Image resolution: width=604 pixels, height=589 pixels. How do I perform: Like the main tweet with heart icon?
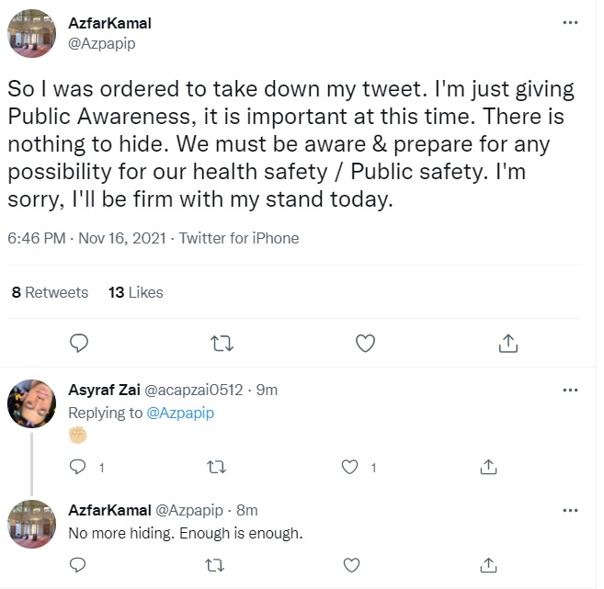click(365, 343)
